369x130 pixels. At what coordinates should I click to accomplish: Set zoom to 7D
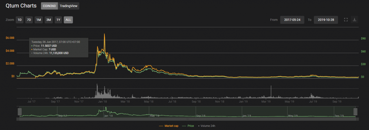coord(29,20)
